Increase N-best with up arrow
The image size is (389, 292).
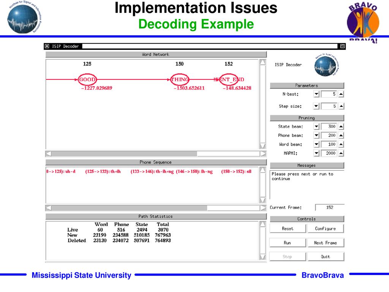(341, 94)
